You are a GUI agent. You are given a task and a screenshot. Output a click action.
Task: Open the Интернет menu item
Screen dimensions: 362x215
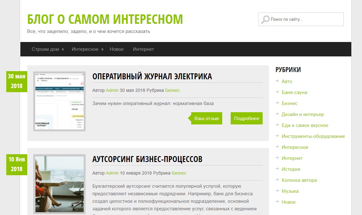click(x=143, y=49)
